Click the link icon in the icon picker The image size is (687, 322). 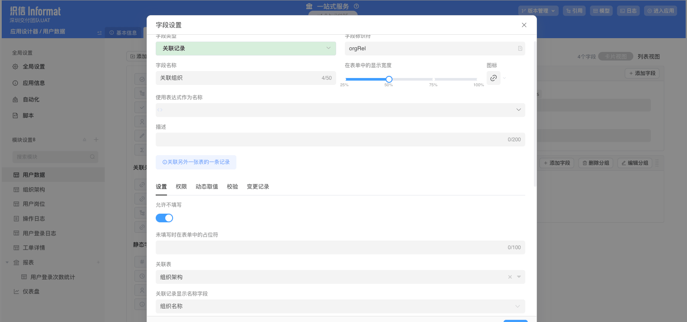pos(494,78)
